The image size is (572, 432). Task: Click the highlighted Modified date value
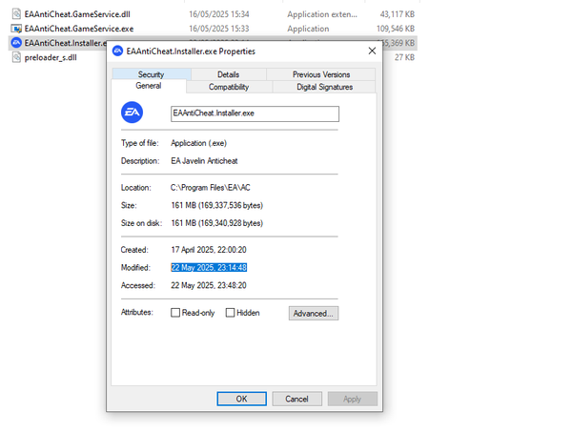(209, 267)
